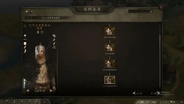Click the bow weapon slot icon
The height and width of the screenshot is (104, 184).
[x=54, y=47]
